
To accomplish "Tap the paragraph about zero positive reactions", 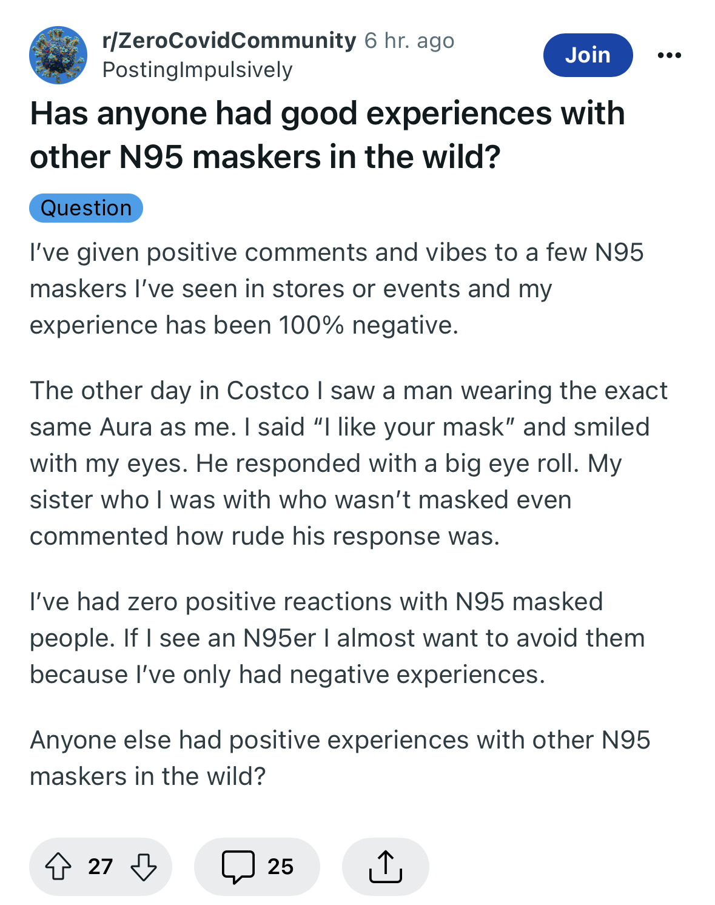I will (337, 638).
